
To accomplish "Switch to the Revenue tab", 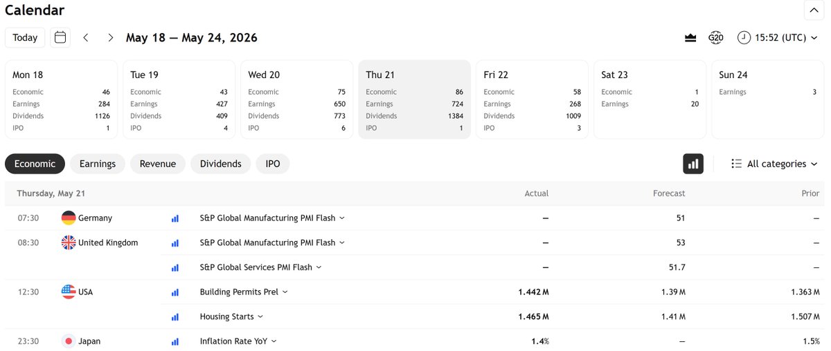I will (158, 164).
